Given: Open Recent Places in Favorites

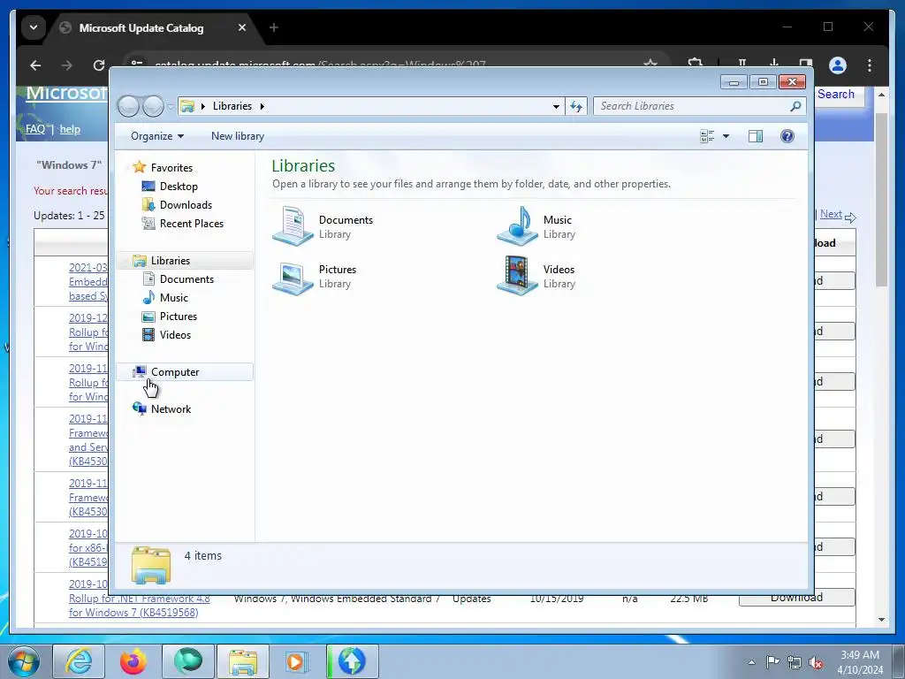Looking at the screenshot, I should [x=191, y=223].
